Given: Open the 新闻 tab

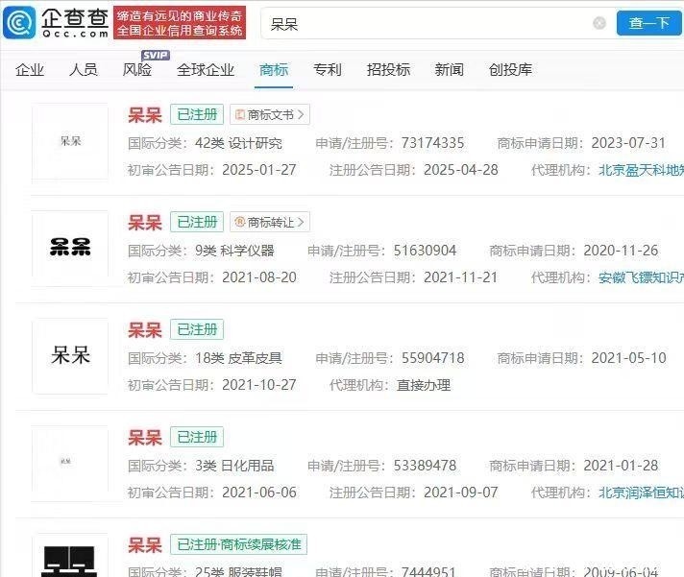Looking at the screenshot, I should tap(449, 70).
